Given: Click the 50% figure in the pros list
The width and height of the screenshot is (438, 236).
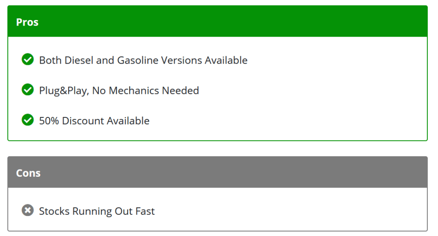Looking at the screenshot, I should pos(49,121).
